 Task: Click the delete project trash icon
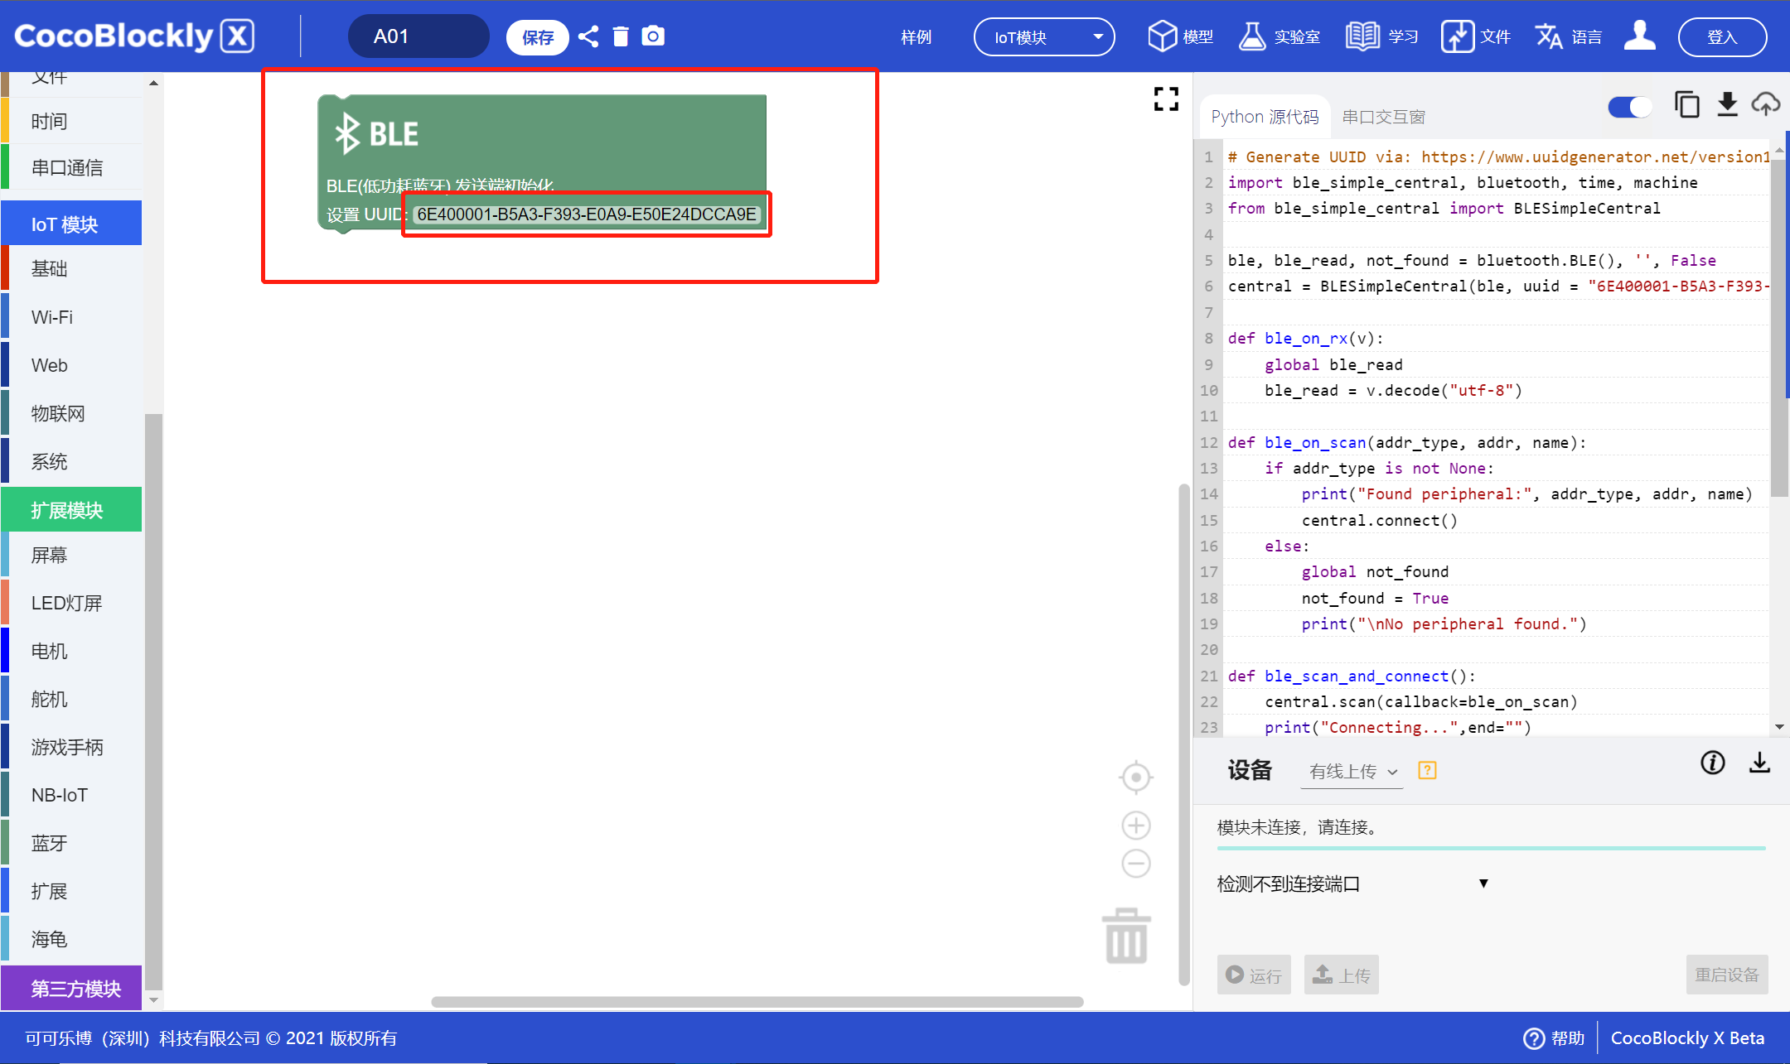coord(621,36)
